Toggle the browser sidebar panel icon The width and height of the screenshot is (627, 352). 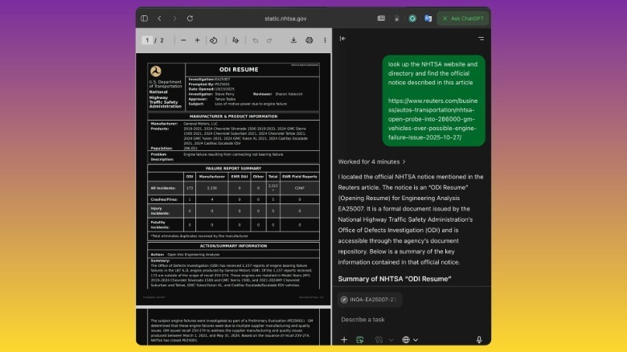click(x=145, y=18)
